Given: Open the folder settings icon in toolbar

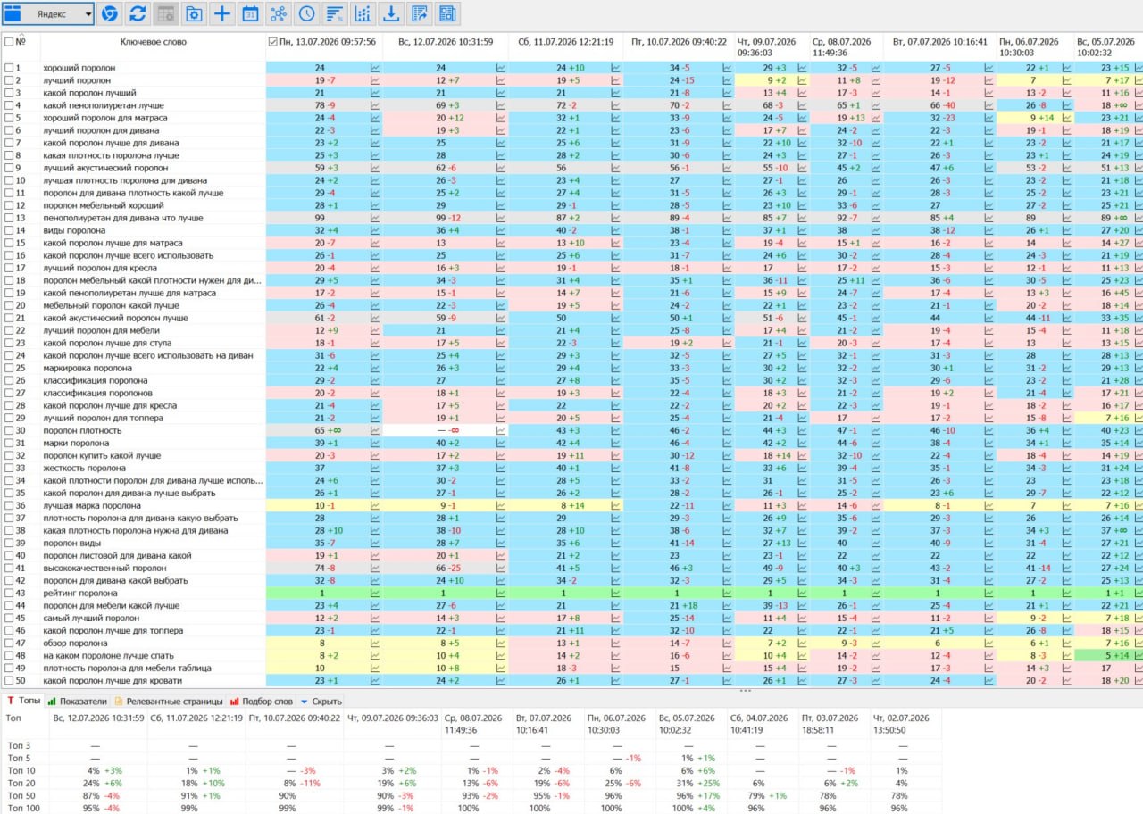Looking at the screenshot, I should pos(194,13).
